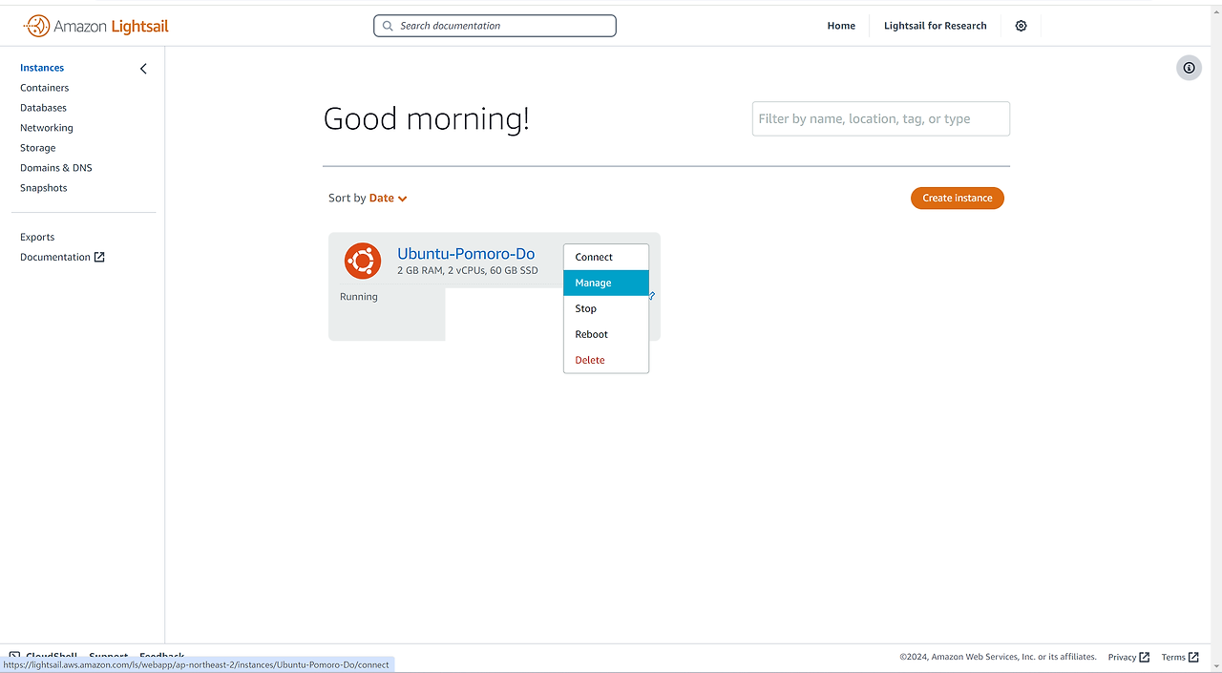Click the search magnifier icon
The width and height of the screenshot is (1222, 673).
pyautogui.click(x=388, y=26)
